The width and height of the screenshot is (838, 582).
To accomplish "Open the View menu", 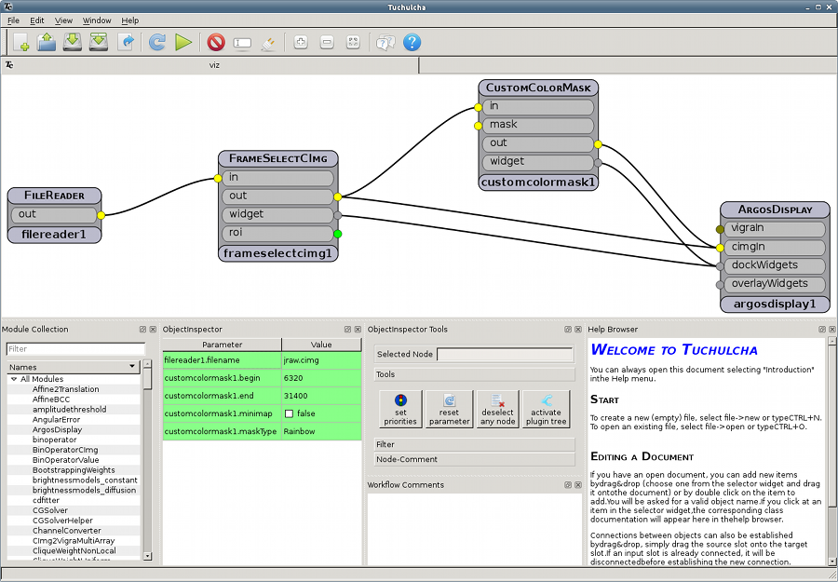I will click(x=63, y=20).
